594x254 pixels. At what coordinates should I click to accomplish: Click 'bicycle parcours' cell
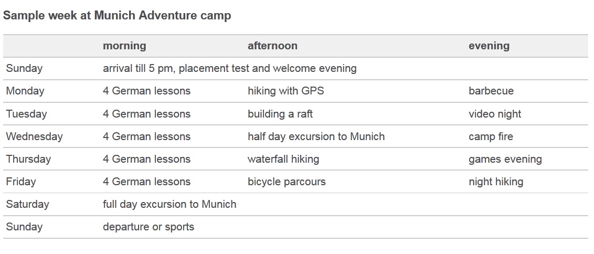coord(287,182)
